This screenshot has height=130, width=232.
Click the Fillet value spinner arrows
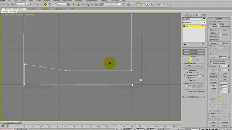coord(229,86)
